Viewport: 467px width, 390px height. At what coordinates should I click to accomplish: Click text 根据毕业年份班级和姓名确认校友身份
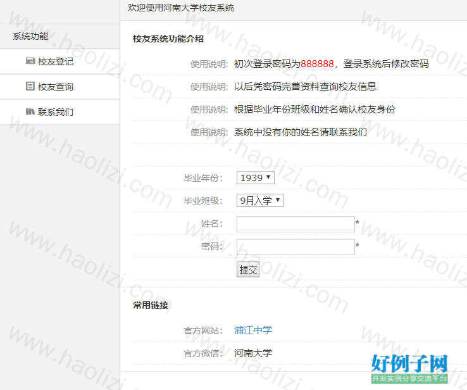click(x=314, y=110)
